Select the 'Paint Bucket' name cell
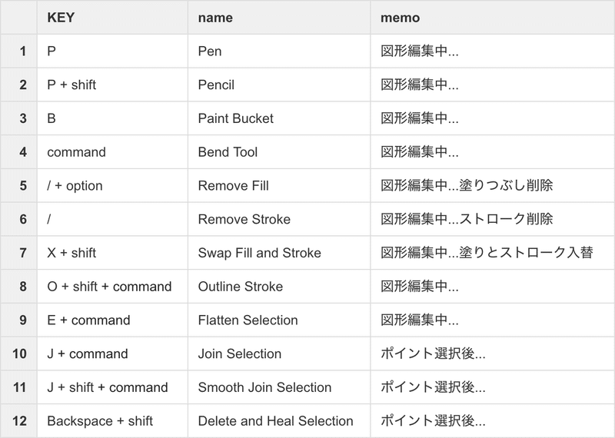 (x=279, y=118)
